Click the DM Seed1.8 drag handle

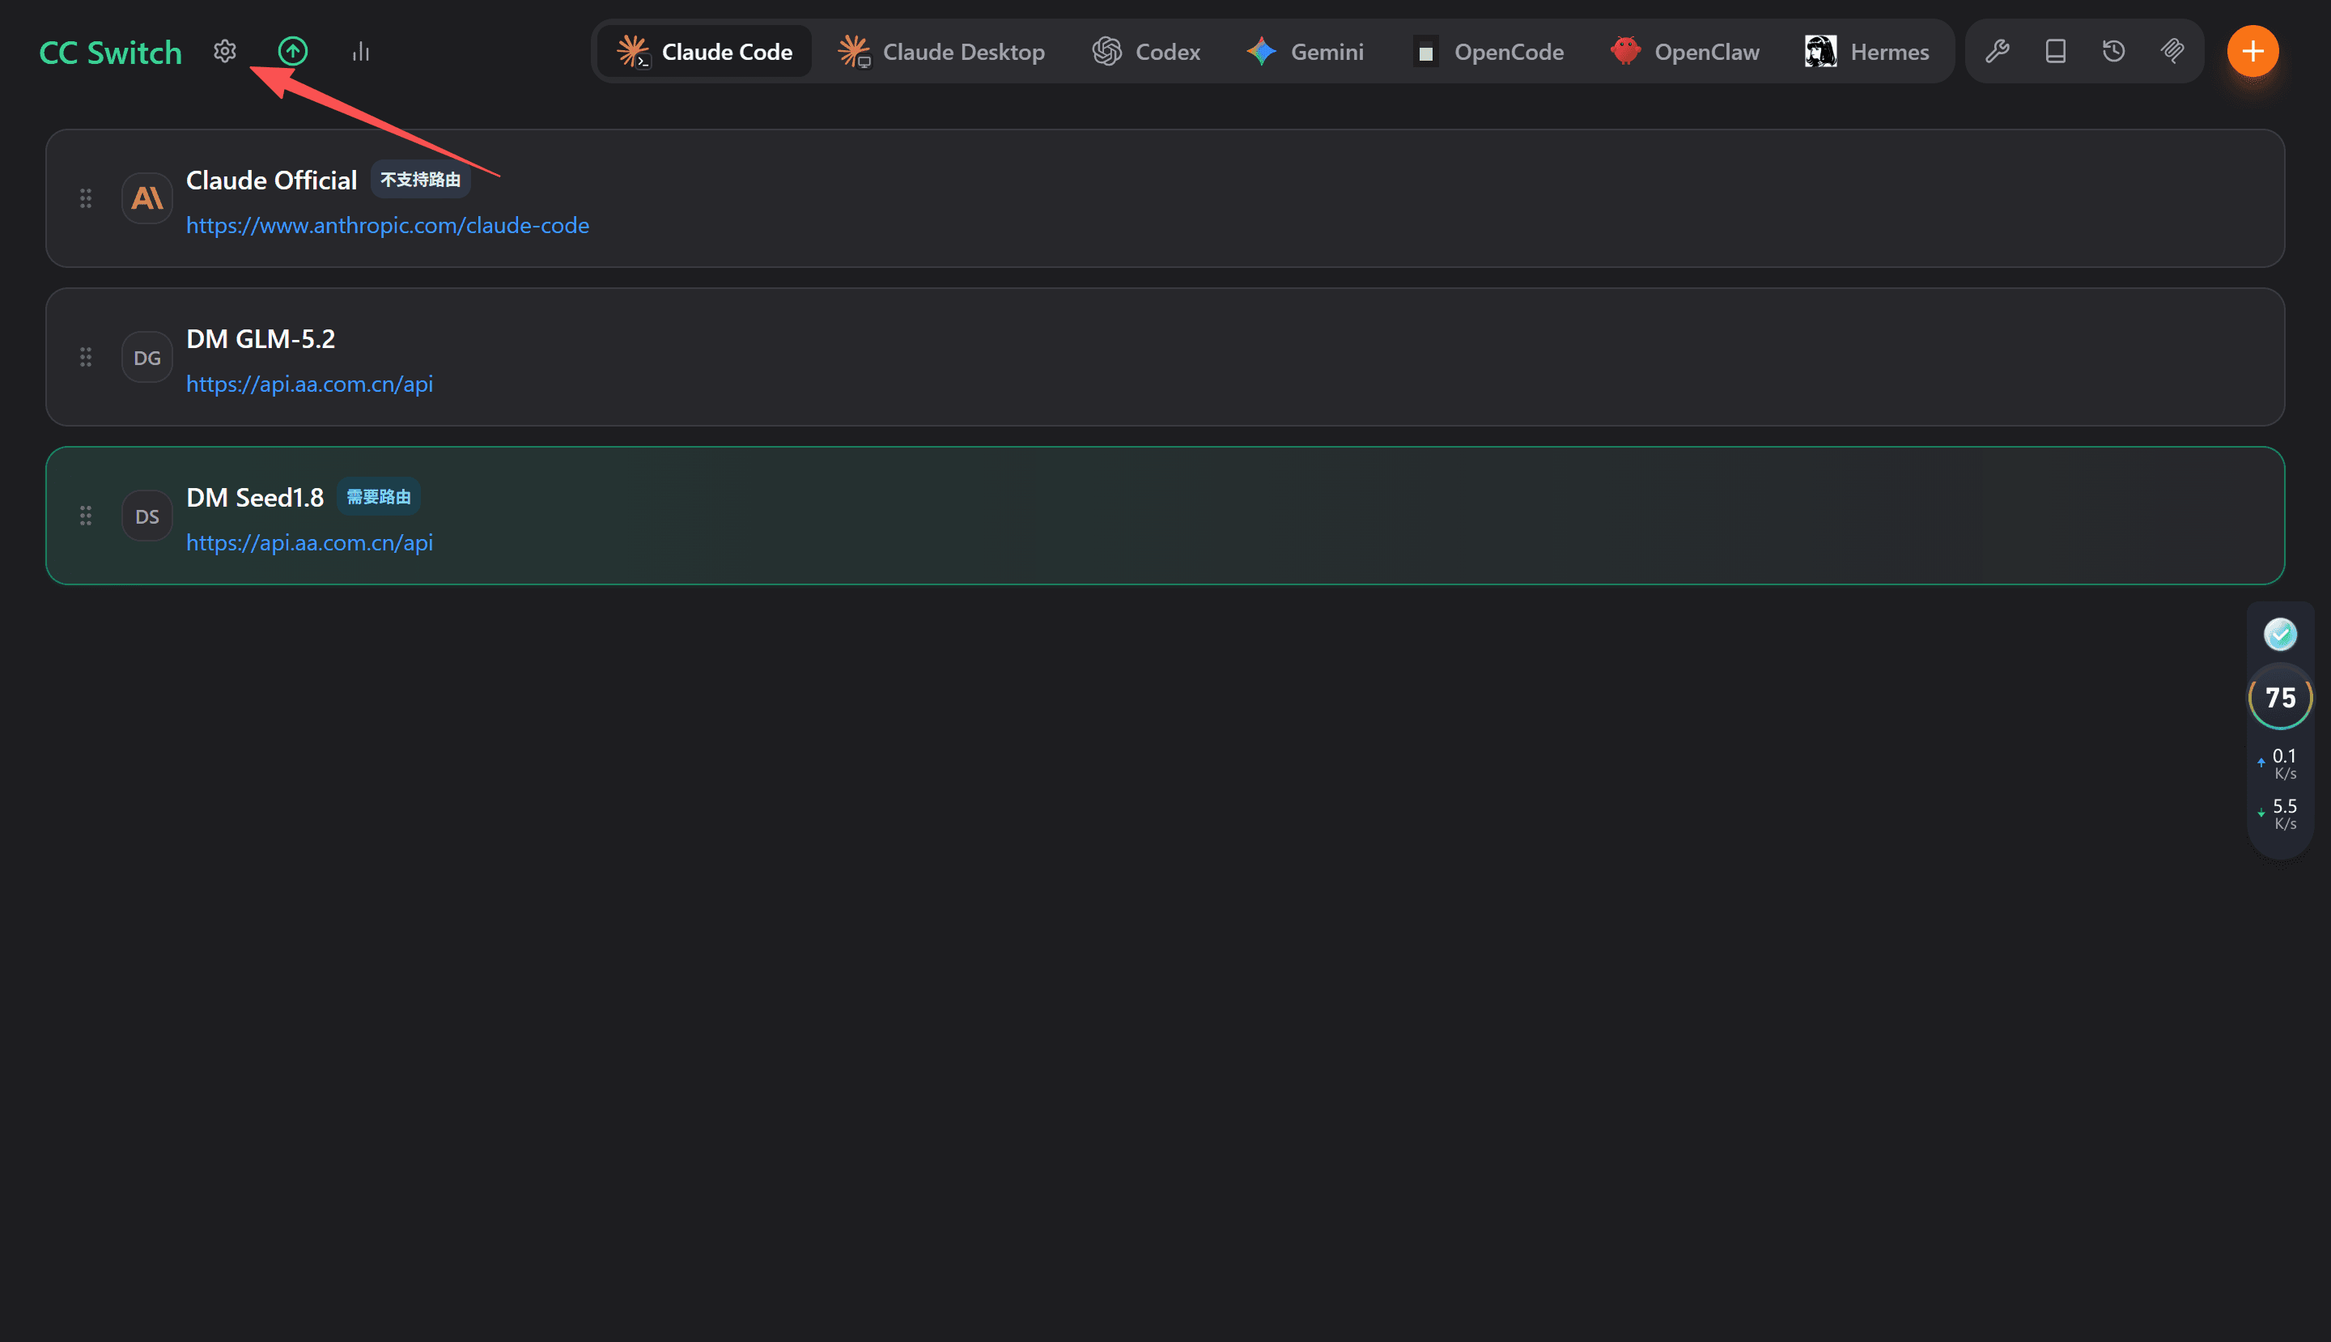pyautogui.click(x=86, y=516)
